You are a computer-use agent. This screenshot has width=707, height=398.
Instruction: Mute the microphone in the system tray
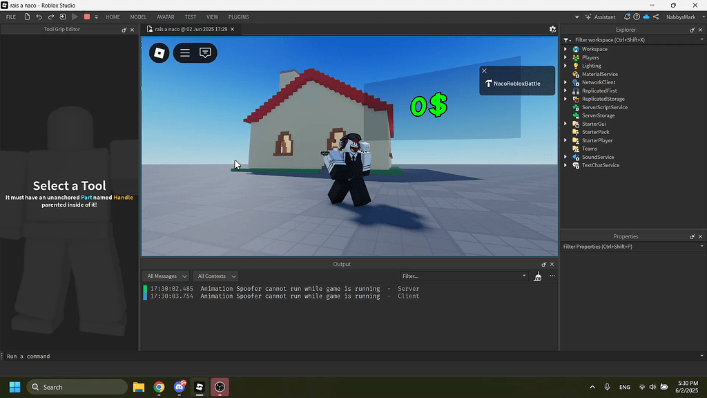click(607, 386)
